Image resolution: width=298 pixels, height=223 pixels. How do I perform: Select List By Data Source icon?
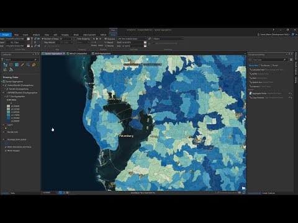(11, 65)
